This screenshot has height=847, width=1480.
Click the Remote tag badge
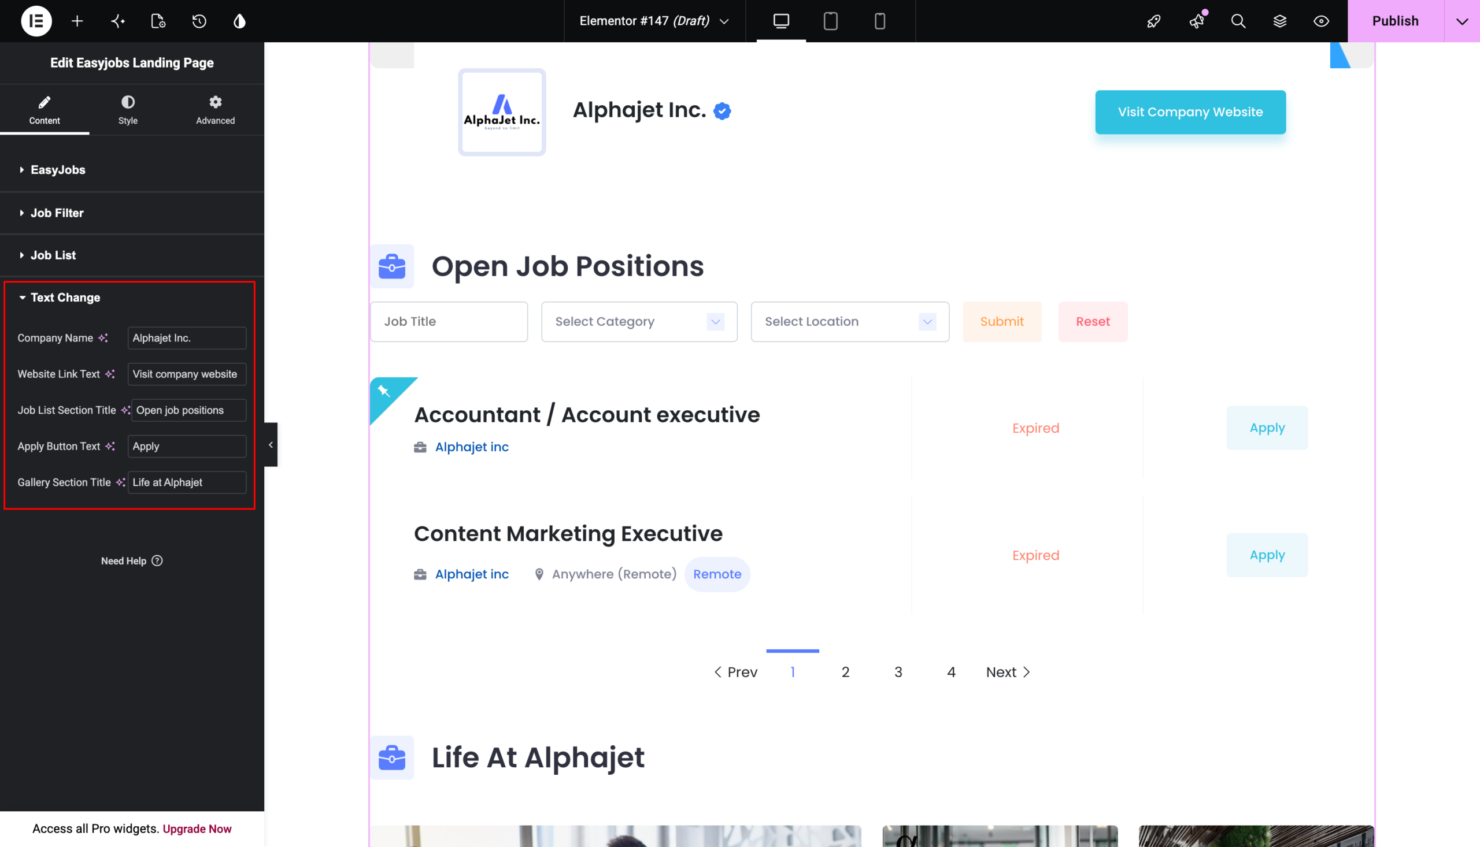point(717,574)
